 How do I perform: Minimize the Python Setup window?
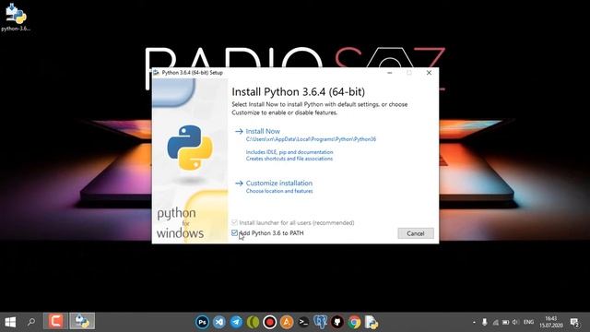click(390, 73)
